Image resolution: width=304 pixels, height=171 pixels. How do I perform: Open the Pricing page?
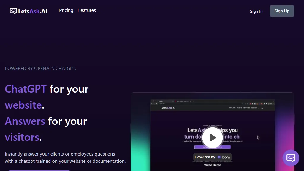[x=66, y=10]
